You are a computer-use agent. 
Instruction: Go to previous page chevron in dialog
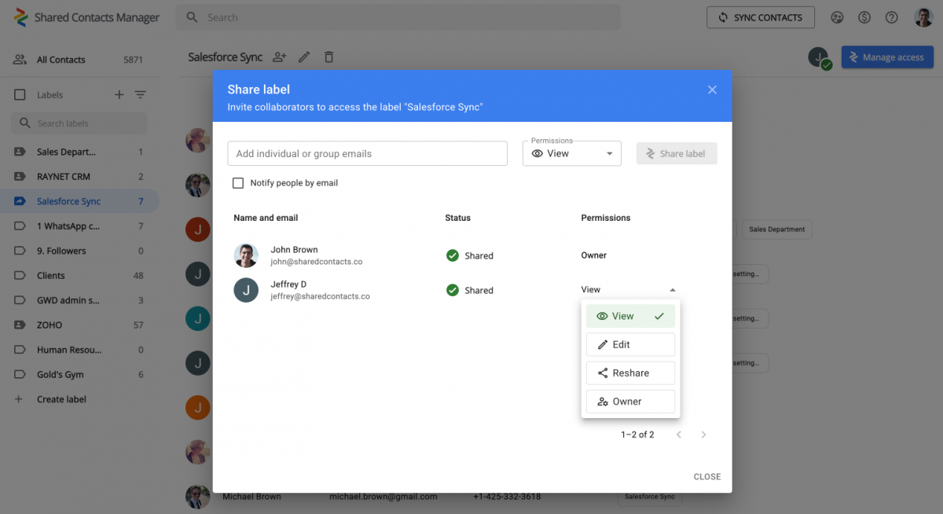click(679, 435)
